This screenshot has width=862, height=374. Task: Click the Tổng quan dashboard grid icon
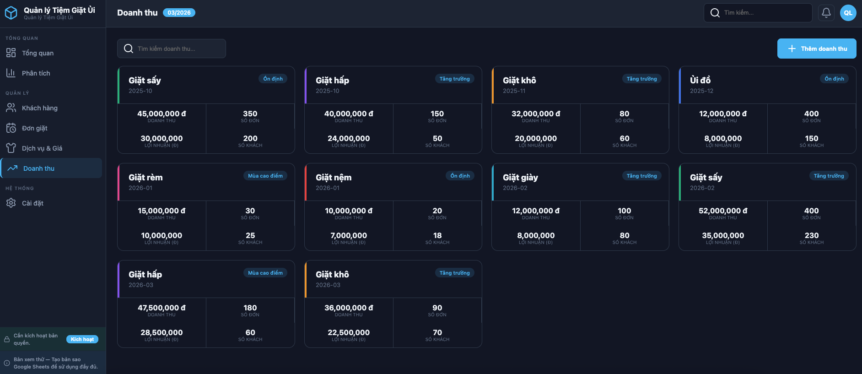click(x=11, y=53)
